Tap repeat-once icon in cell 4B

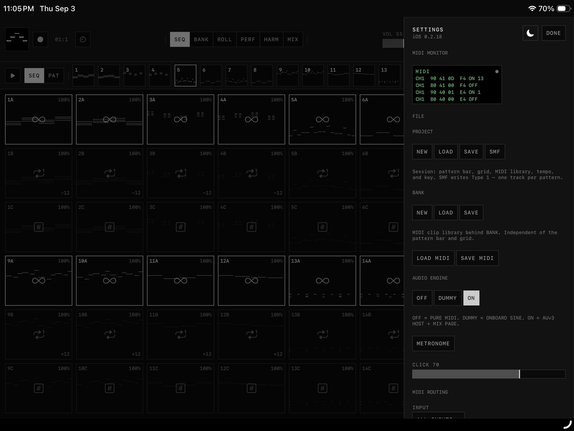(x=252, y=173)
